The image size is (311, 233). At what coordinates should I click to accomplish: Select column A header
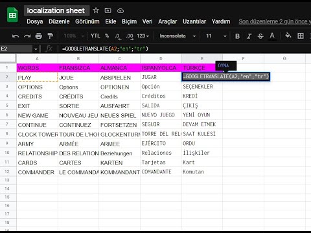click(x=37, y=58)
